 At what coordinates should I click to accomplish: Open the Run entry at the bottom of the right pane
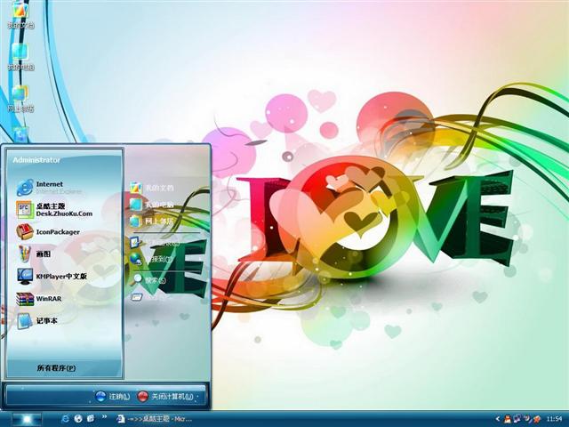coord(145,297)
